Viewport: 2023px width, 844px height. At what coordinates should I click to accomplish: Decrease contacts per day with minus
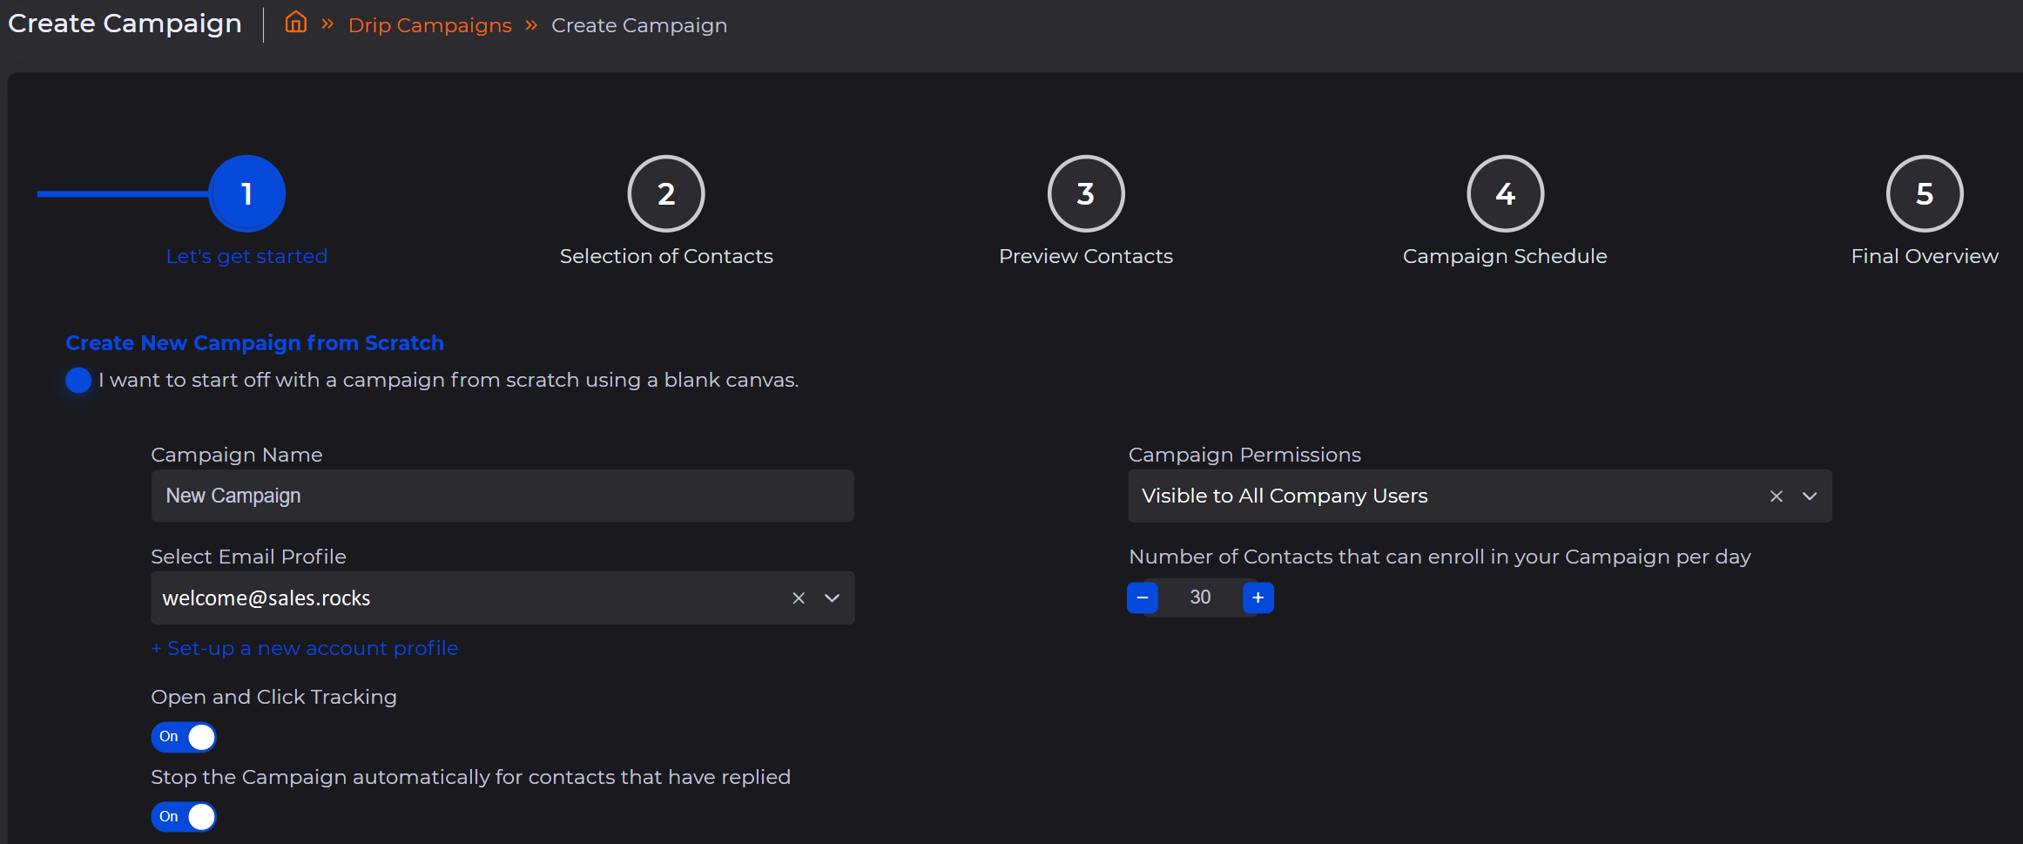(1143, 598)
